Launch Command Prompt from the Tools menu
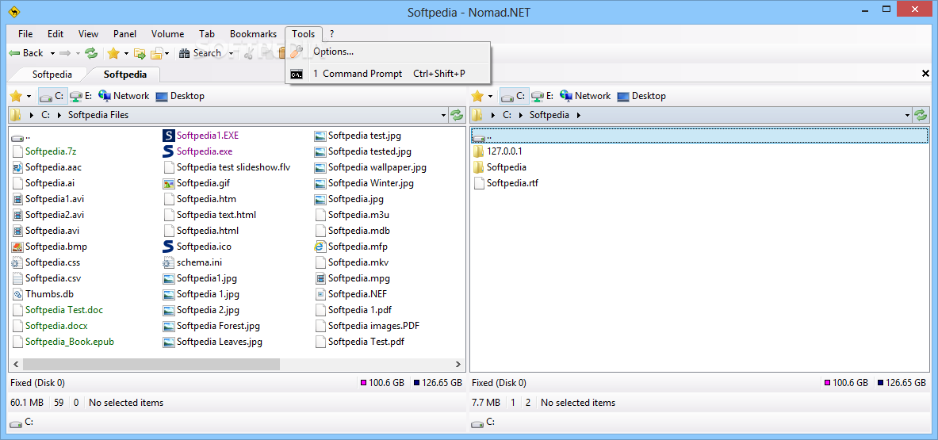Screen dimensions: 938x440 coord(389,75)
